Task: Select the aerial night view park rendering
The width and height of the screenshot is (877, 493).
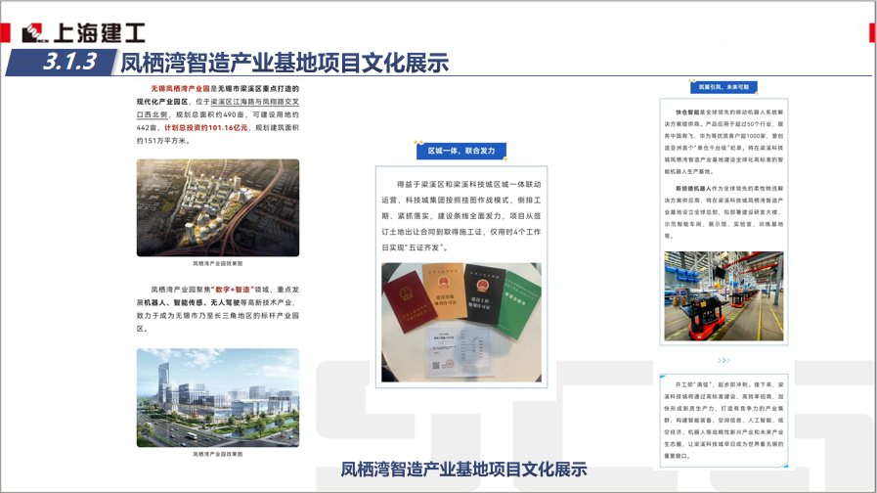Action: coord(218,207)
